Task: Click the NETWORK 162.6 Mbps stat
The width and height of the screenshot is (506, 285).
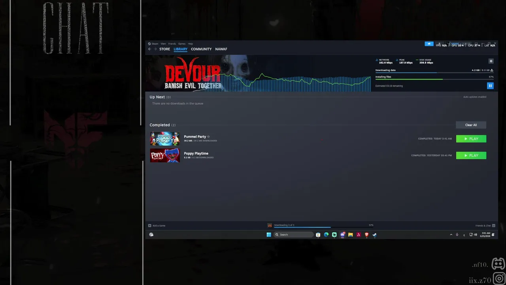Action: [x=384, y=61]
